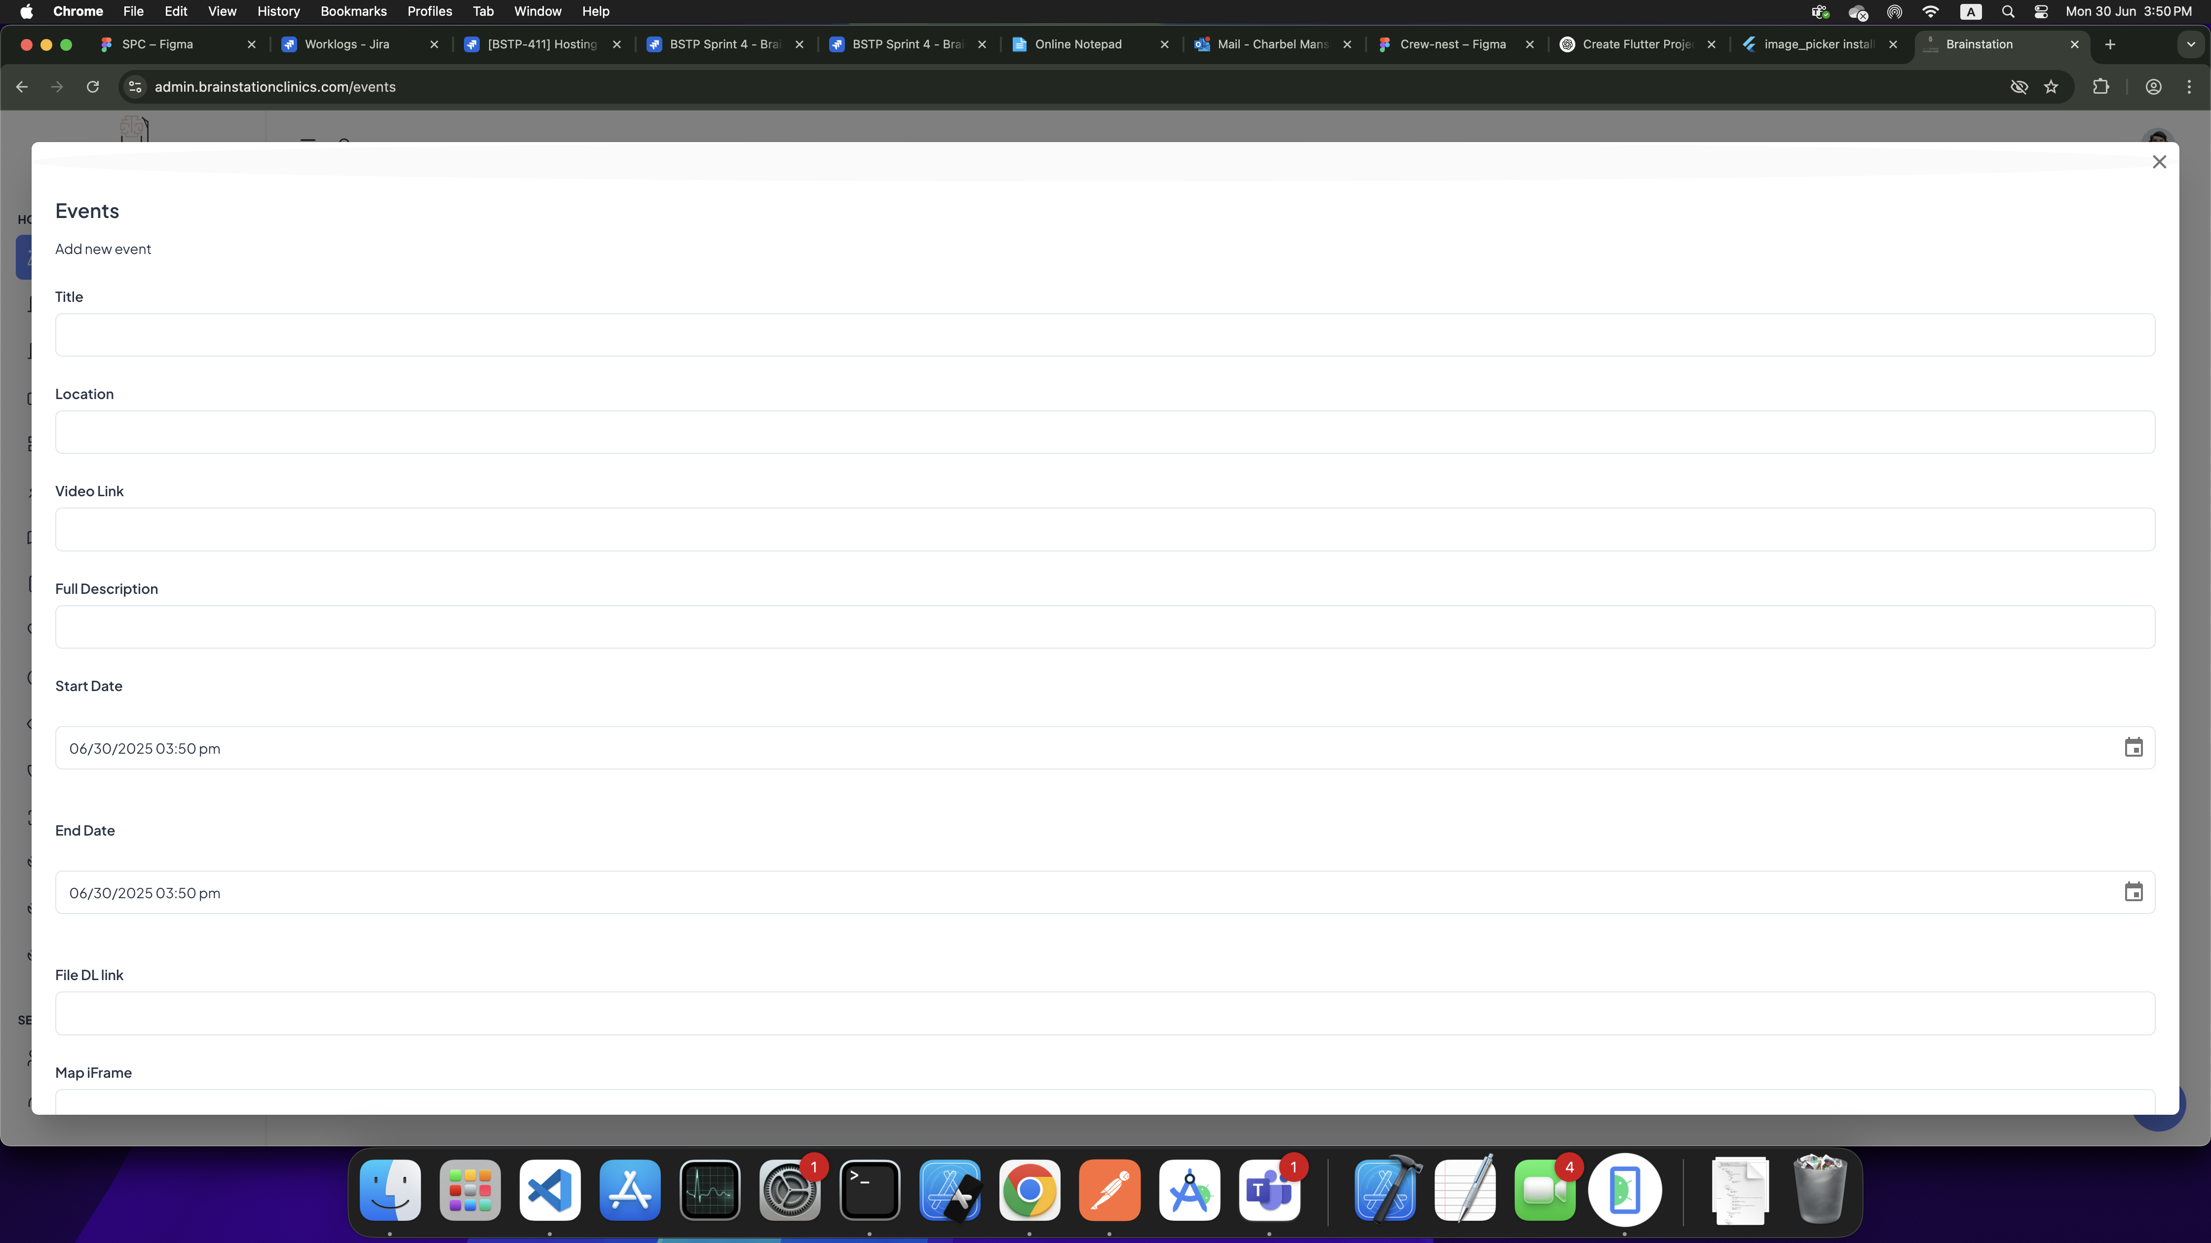Bookmark this page with the star icon
Image resolution: width=2211 pixels, height=1243 pixels.
tap(2051, 87)
